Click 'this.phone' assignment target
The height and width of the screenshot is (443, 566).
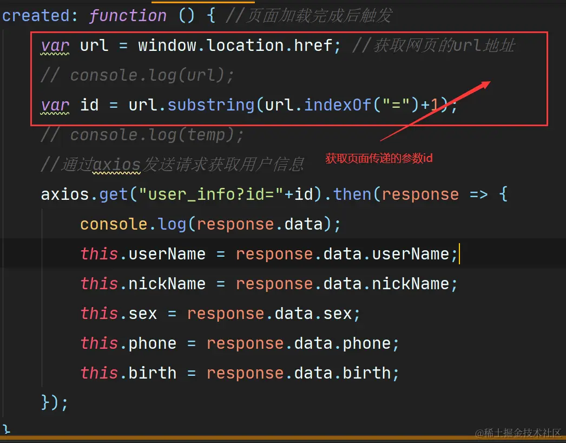[128, 343]
